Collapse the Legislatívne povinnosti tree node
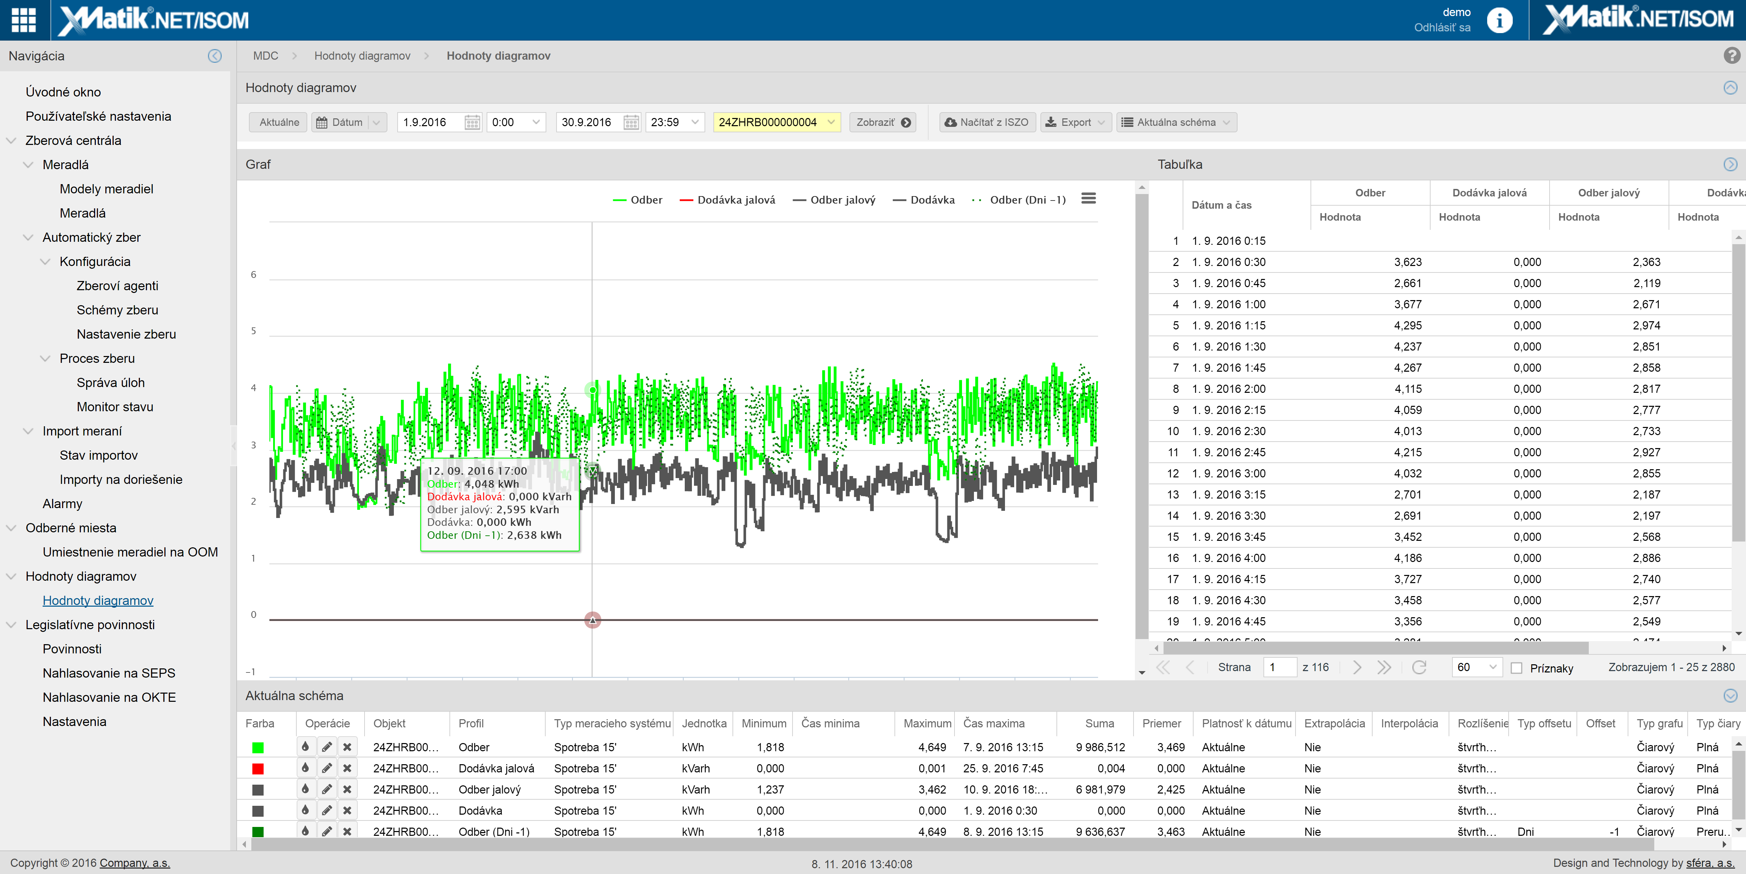Image resolution: width=1746 pixels, height=874 pixels. [x=11, y=625]
